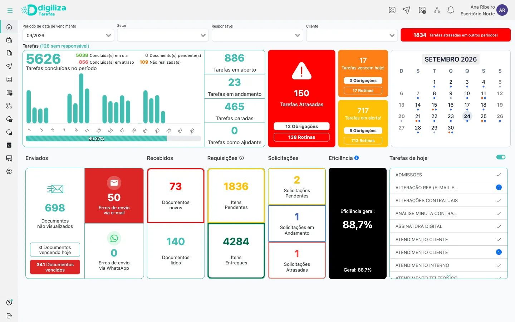Open the notifications bell

click(x=451, y=10)
